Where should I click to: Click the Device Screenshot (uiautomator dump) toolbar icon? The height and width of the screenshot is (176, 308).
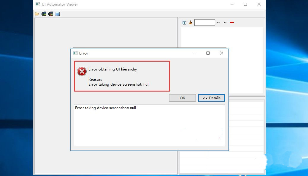coord(44,14)
